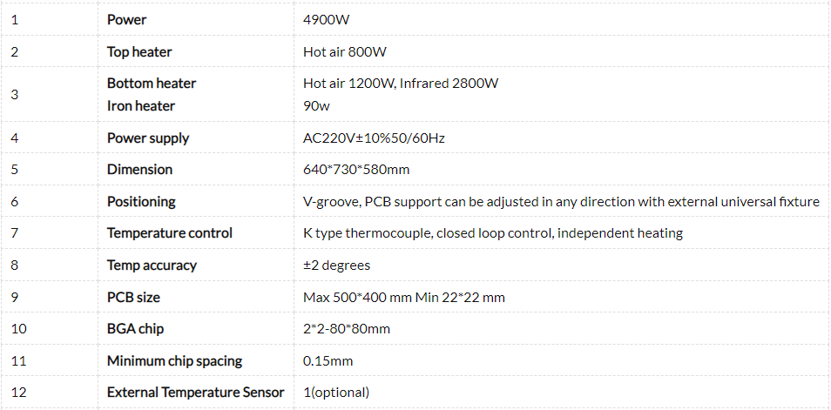Click the Positioning row label
Viewport: 831px width, 410px height.
click(141, 202)
